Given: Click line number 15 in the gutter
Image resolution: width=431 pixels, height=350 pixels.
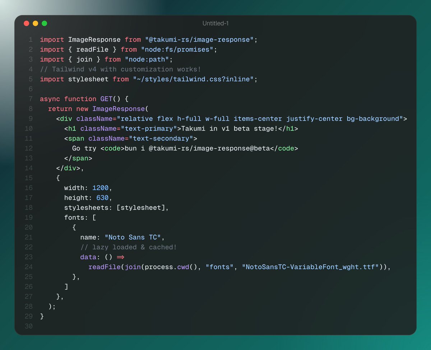Looking at the screenshot, I should (x=29, y=178).
